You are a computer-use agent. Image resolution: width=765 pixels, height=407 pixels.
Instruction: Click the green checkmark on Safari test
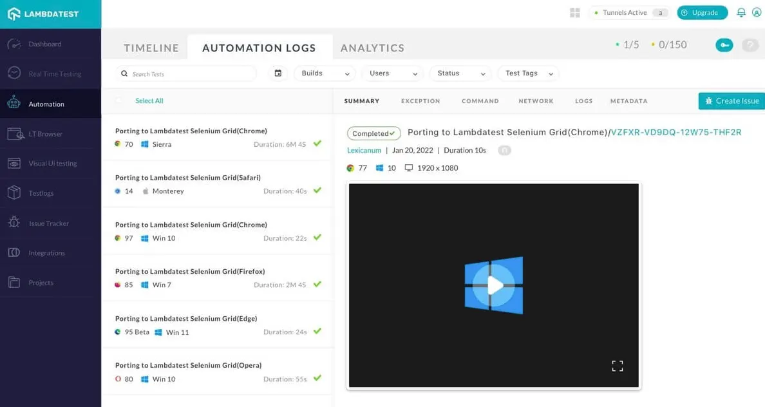pos(317,191)
